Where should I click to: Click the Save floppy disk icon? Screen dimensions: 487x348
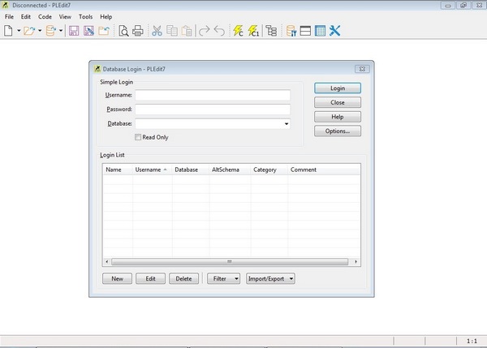click(x=74, y=31)
